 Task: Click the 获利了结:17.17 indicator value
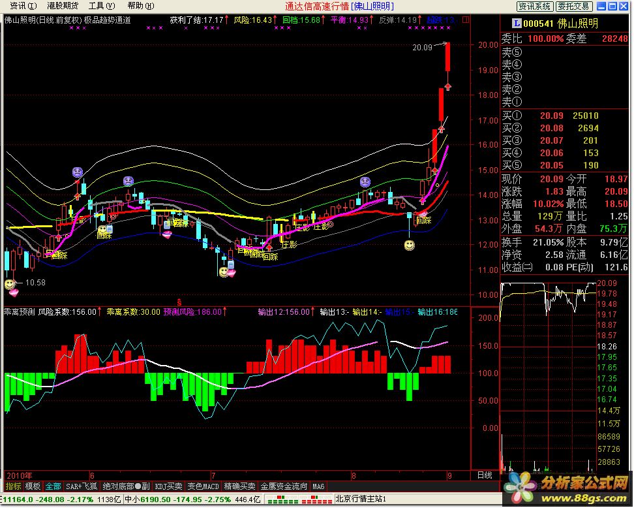click(200, 20)
